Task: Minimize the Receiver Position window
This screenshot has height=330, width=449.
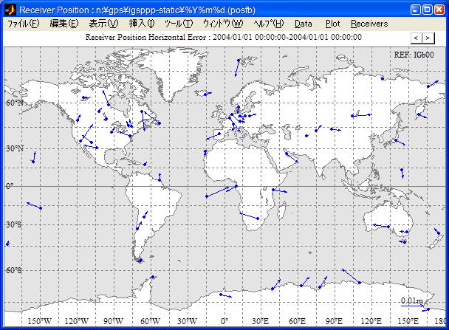Action: [x=416, y=9]
